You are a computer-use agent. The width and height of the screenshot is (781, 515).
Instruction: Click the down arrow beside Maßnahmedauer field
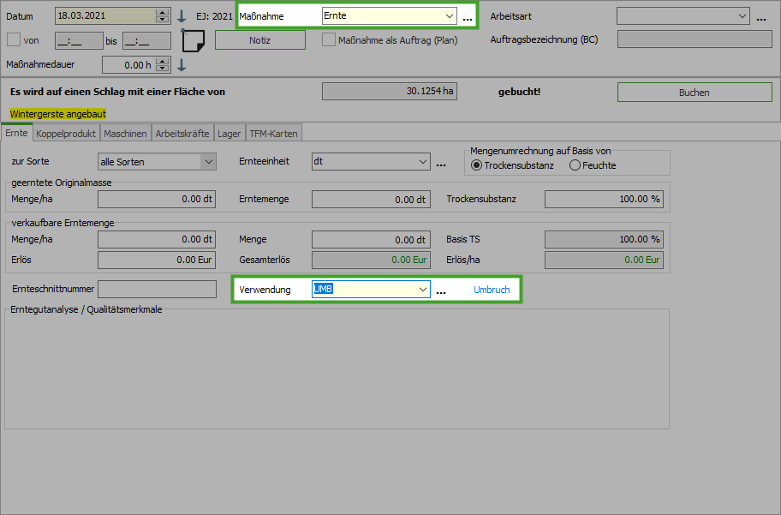[181, 65]
